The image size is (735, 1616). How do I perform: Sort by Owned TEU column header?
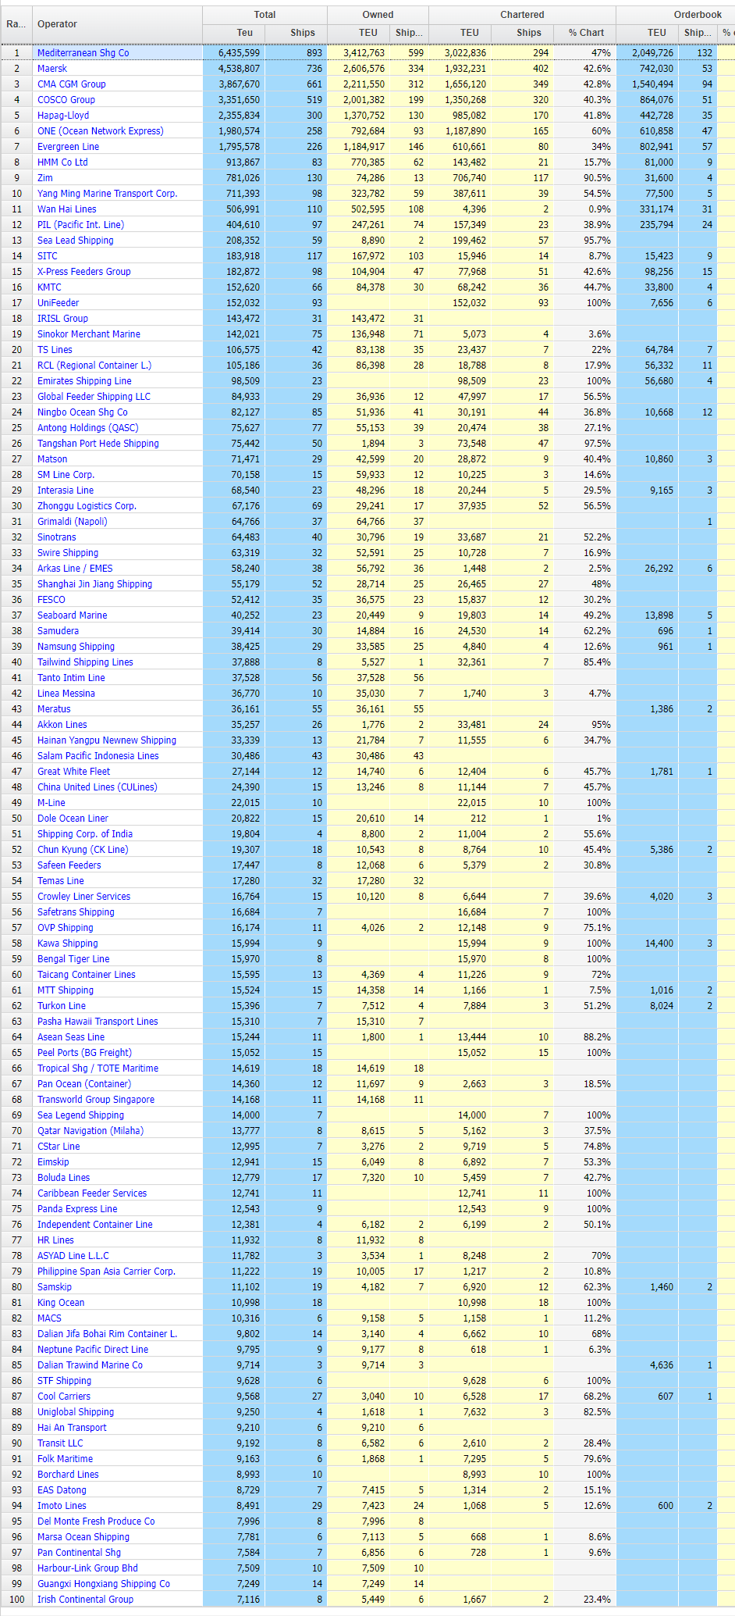coord(359,33)
